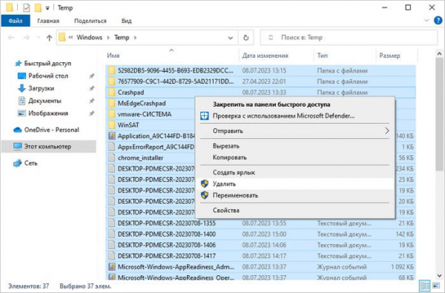Expand the ribbon using the chevron
The height and width of the screenshot is (293, 445).
click(x=426, y=21)
